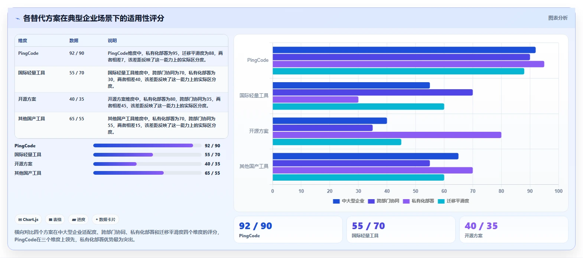583x258 pixels.
Task: Click PingCode's teal 迁移平滑度 bar in chart
Action: pos(398,71)
